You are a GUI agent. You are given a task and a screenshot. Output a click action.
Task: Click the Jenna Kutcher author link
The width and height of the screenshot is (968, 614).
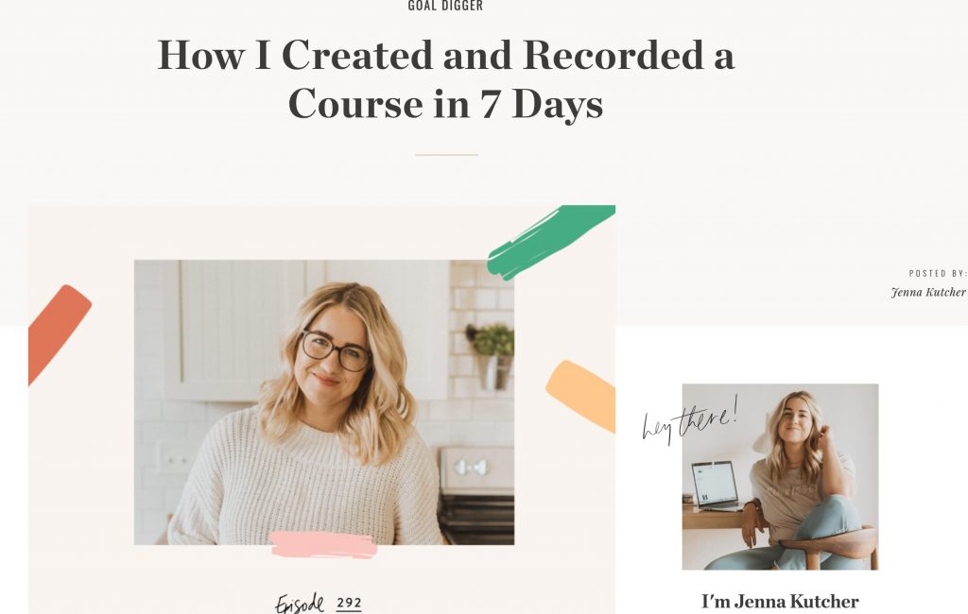[x=928, y=292]
